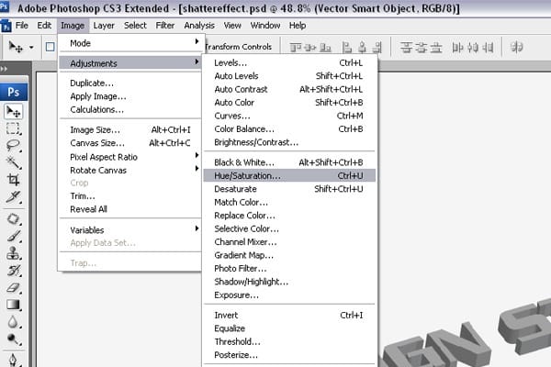551x367 pixels.
Task: Click the Move tool preset icon in options bar
Action: click(x=16, y=47)
